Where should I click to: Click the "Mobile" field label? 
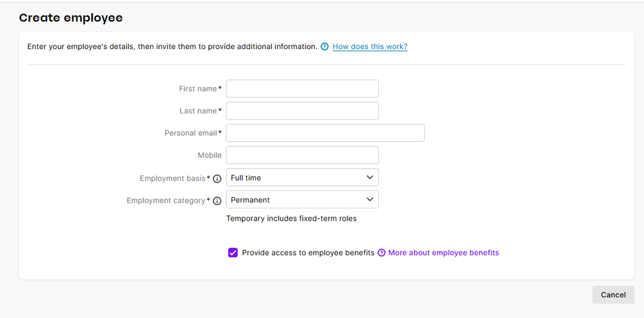coord(210,155)
